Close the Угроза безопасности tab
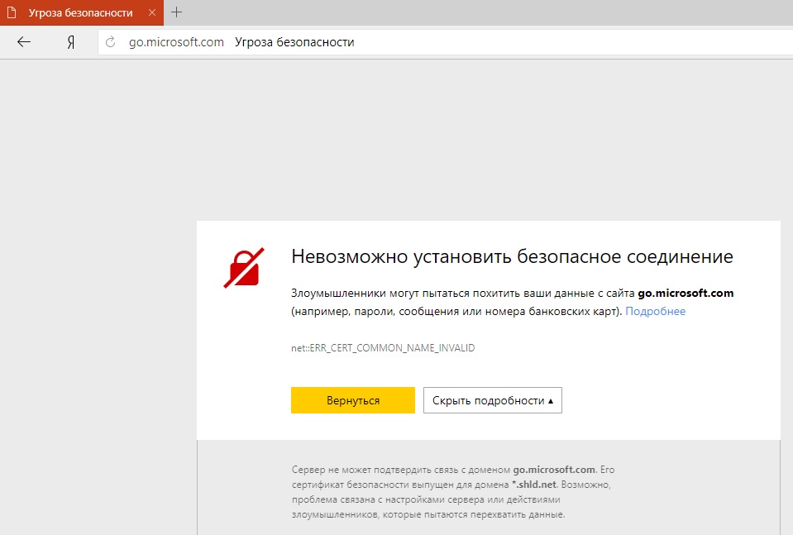The height and width of the screenshot is (535, 793). [x=151, y=12]
